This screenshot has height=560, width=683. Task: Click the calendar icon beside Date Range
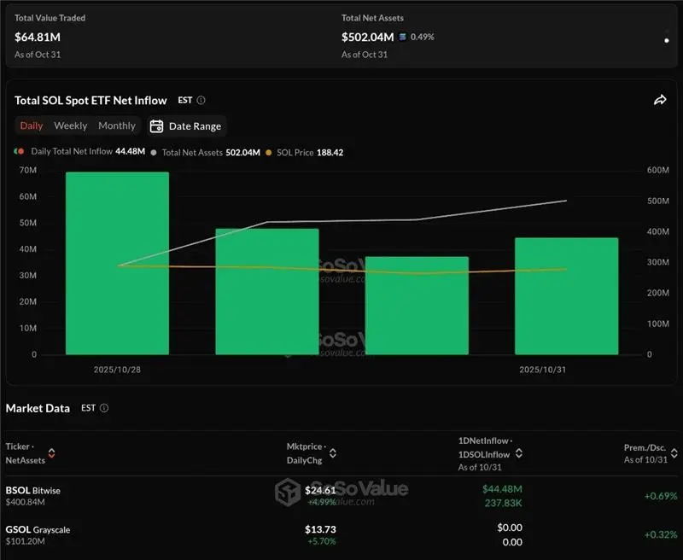coord(156,126)
